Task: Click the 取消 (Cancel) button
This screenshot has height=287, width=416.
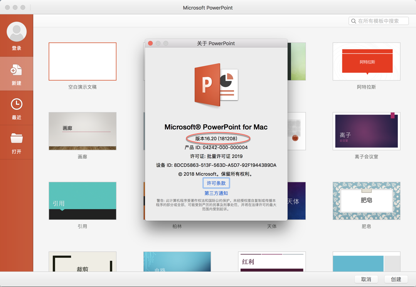Action: click(366, 279)
